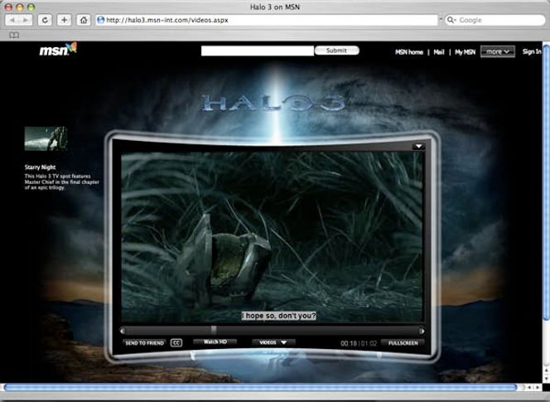The width and height of the screenshot is (550, 402).
Task: Click the horizontal scrollbar at bottom
Action: pyautogui.click(x=260, y=387)
